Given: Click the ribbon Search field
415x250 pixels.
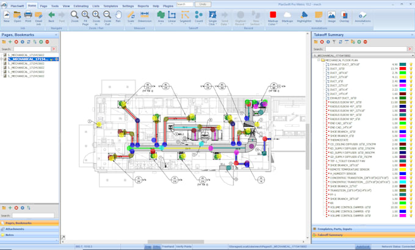Looking at the screenshot, I should coord(185,4).
